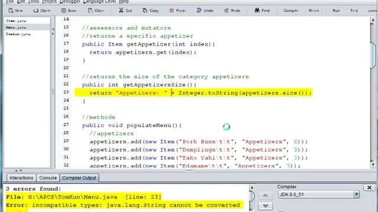The height and width of the screenshot is (212, 378).
Task: Switch to the Console tab
Action: pyautogui.click(x=48, y=178)
